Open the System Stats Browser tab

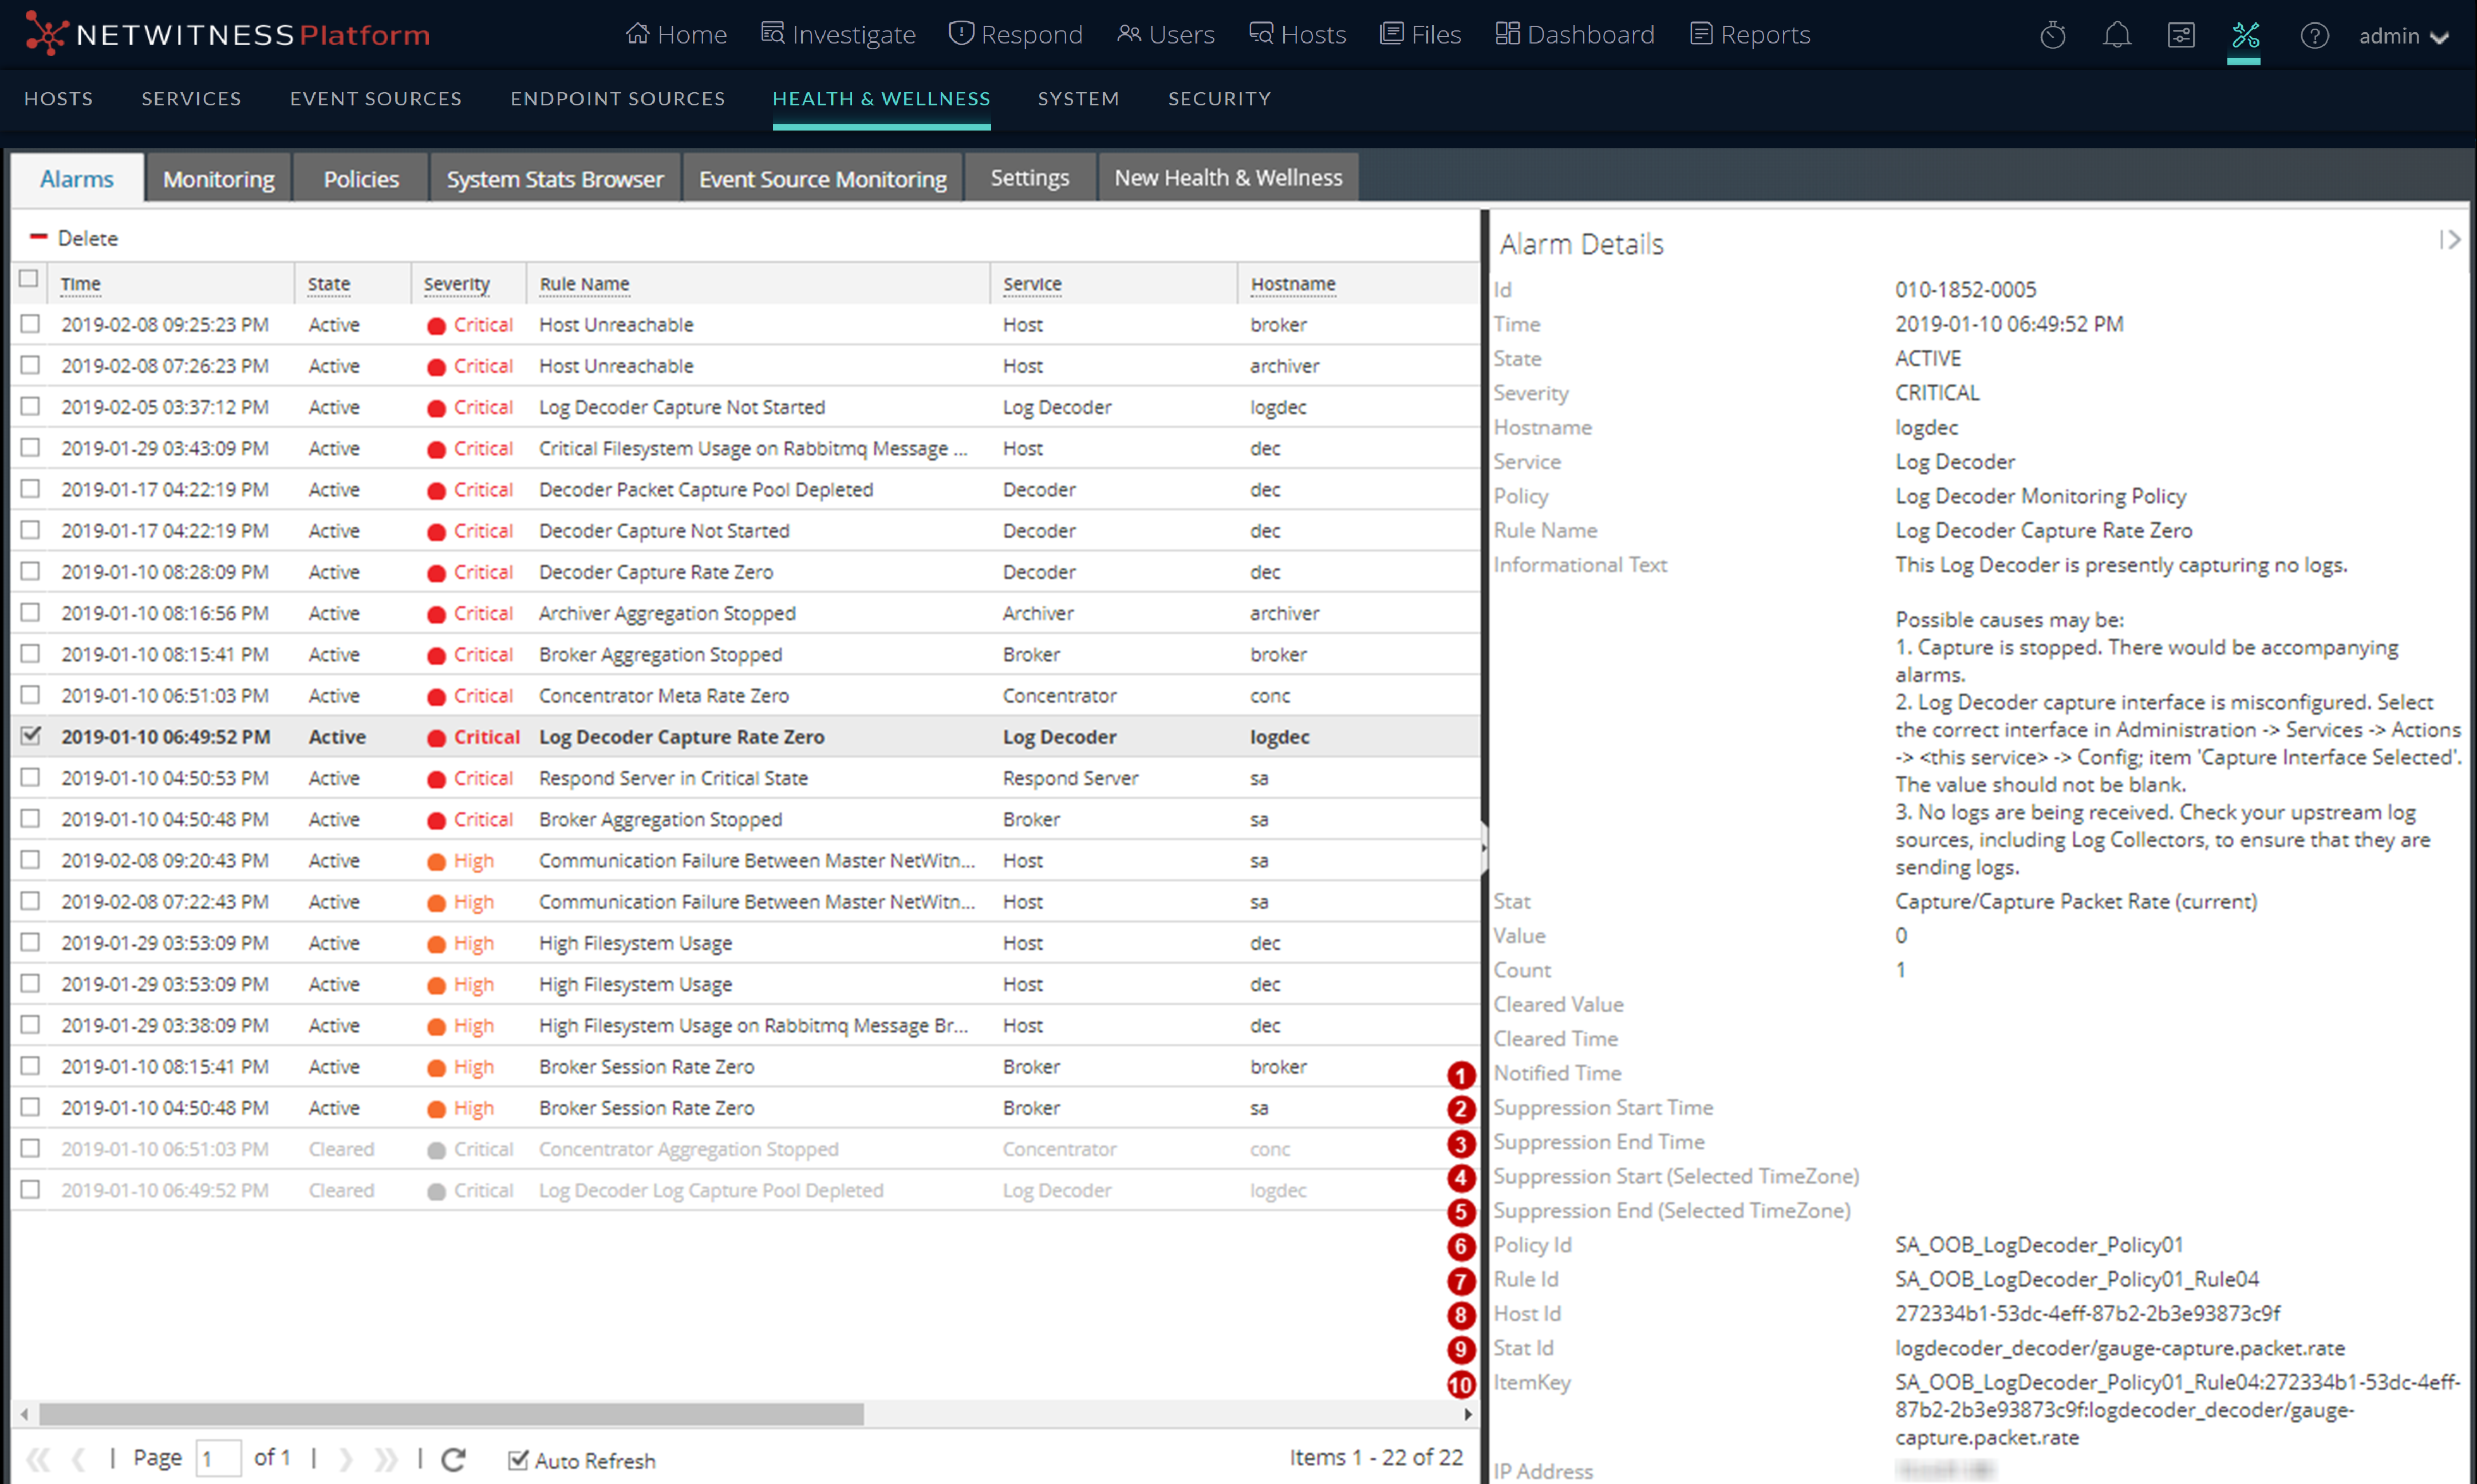554,179
